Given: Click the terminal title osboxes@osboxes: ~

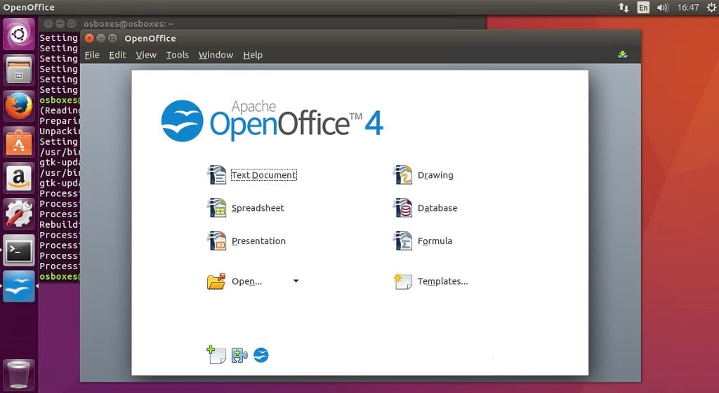Looking at the screenshot, I should tap(128, 23).
